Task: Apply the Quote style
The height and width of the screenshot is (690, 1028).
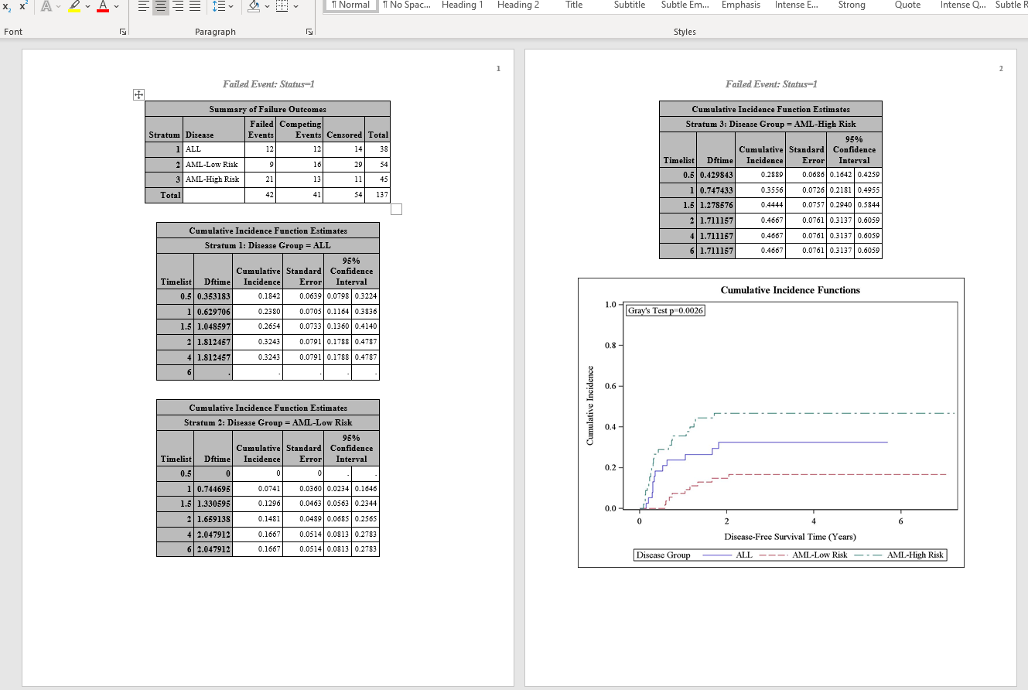Action: coord(907,5)
